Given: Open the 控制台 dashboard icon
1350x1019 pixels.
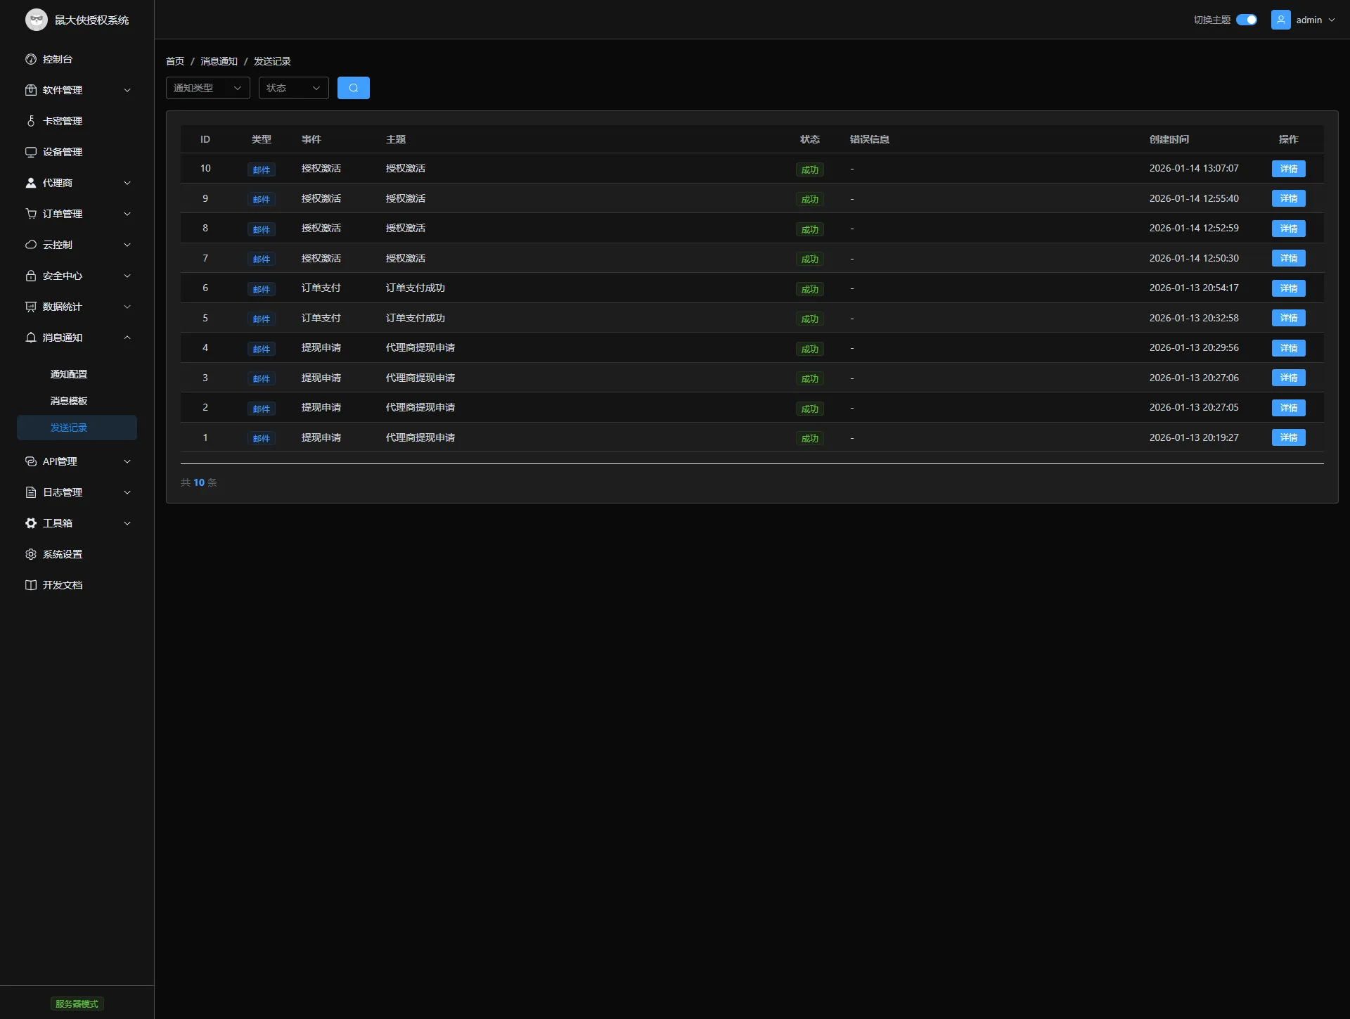Looking at the screenshot, I should pyautogui.click(x=31, y=59).
